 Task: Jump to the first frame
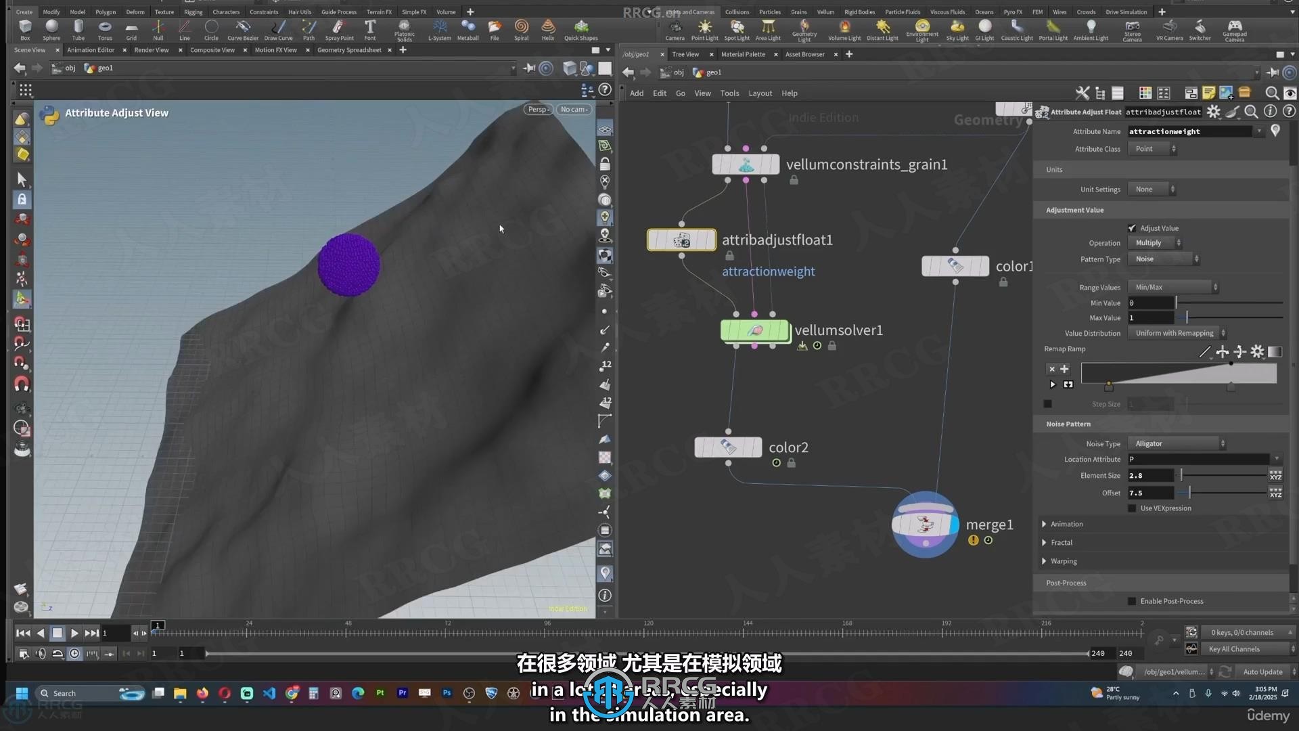(x=22, y=634)
